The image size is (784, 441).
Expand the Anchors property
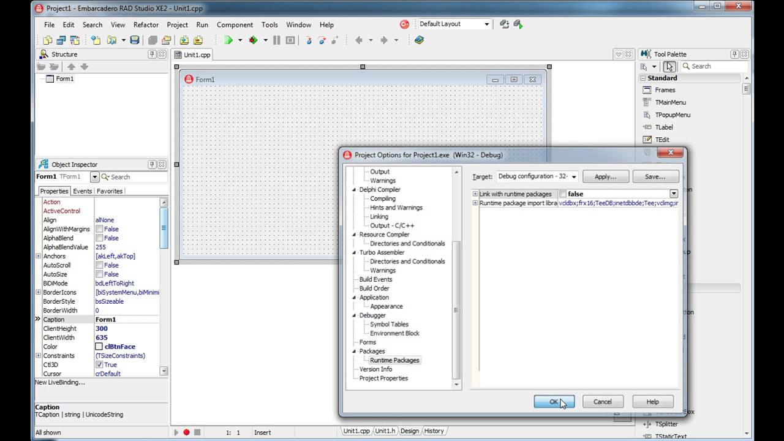coord(39,256)
